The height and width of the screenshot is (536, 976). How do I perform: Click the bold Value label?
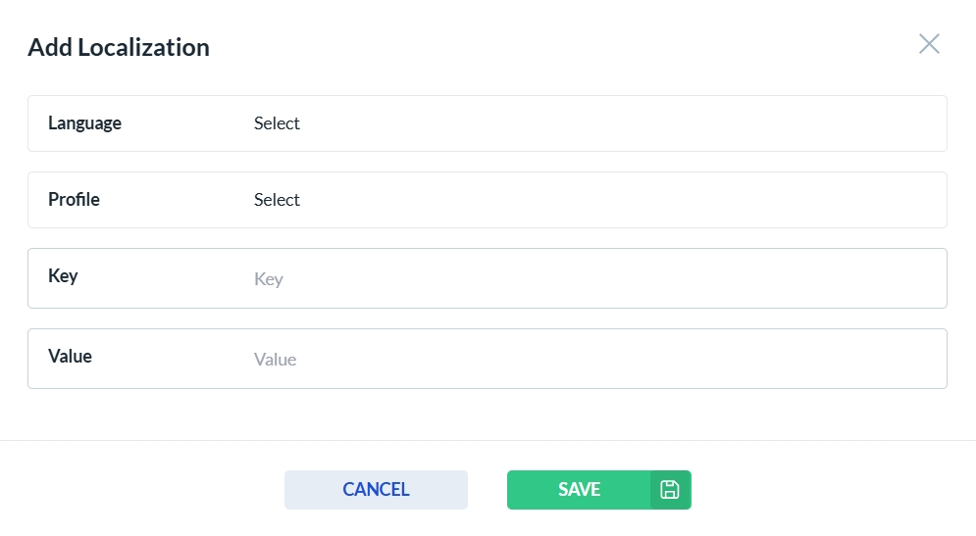coord(70,357)
